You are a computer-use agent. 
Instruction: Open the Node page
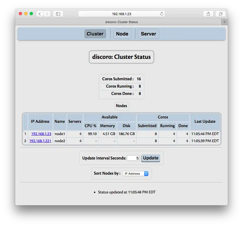122,34
